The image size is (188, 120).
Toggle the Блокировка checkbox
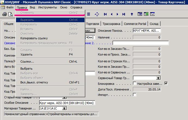[x=134, y=83]
